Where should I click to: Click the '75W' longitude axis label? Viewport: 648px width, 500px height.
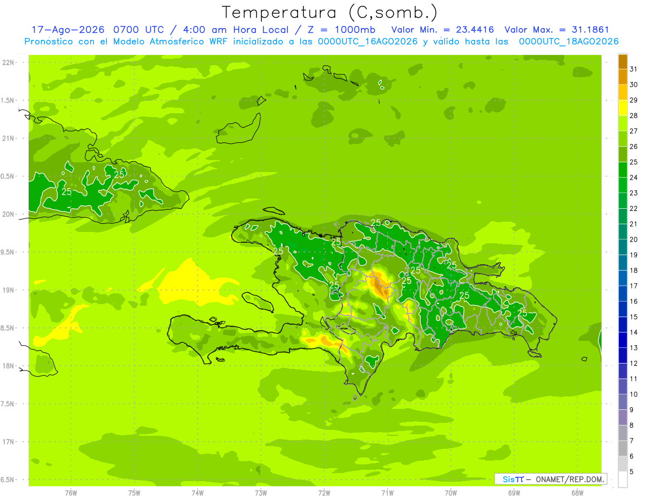134,492
